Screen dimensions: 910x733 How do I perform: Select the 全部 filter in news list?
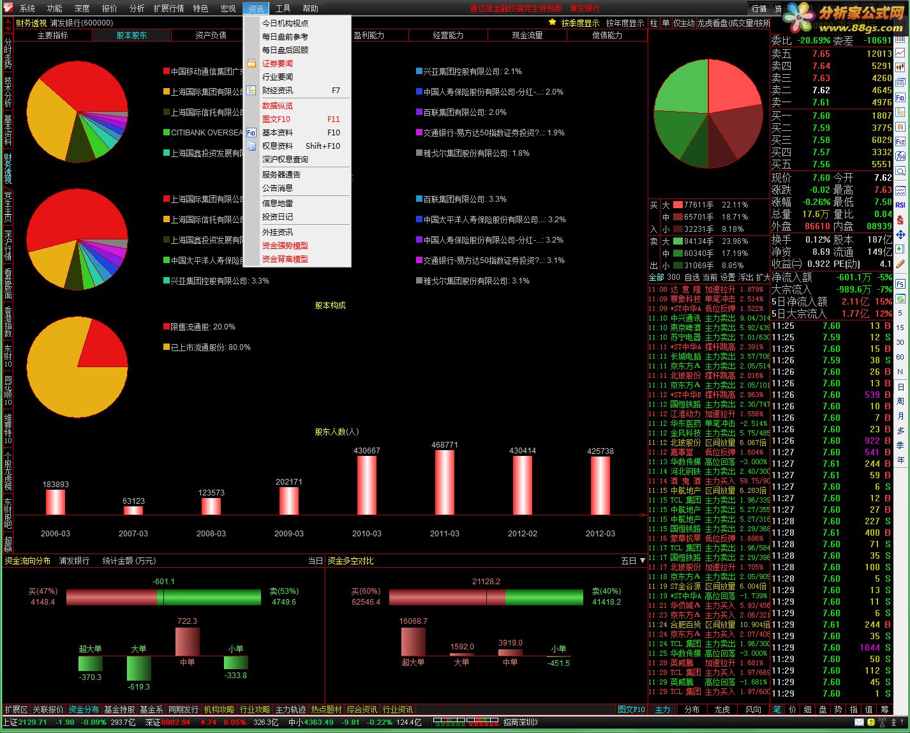[656, 277]
